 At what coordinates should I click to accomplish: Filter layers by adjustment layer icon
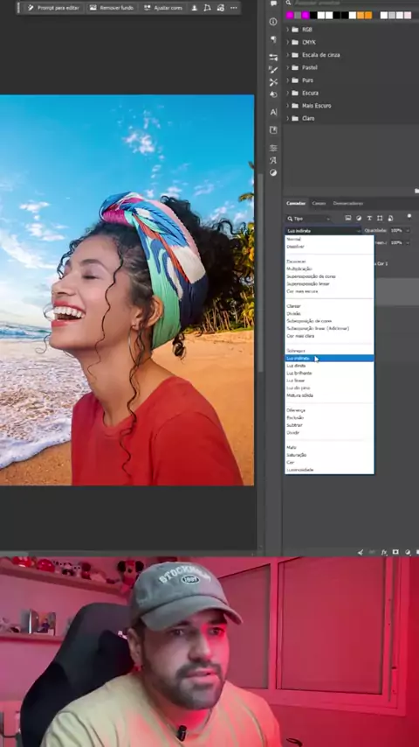pos(359,218)
